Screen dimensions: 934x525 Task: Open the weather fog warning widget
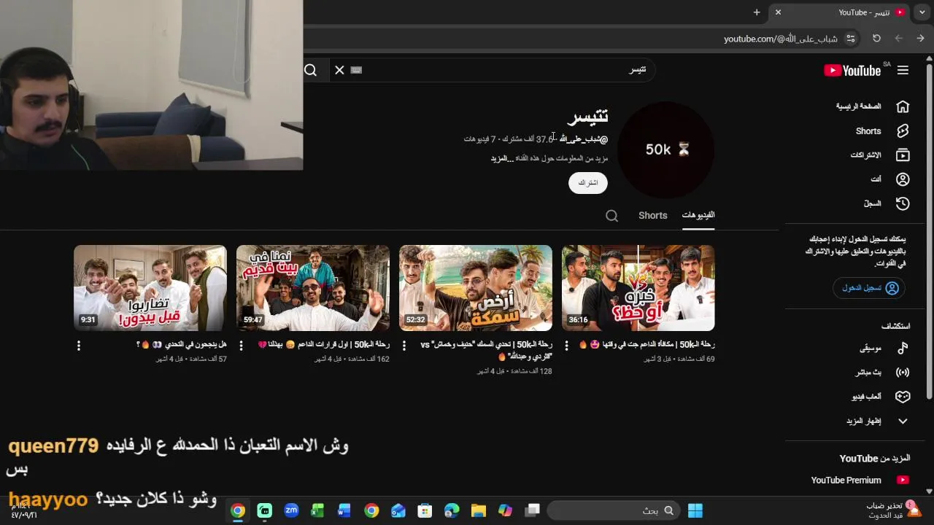[893, 510]
